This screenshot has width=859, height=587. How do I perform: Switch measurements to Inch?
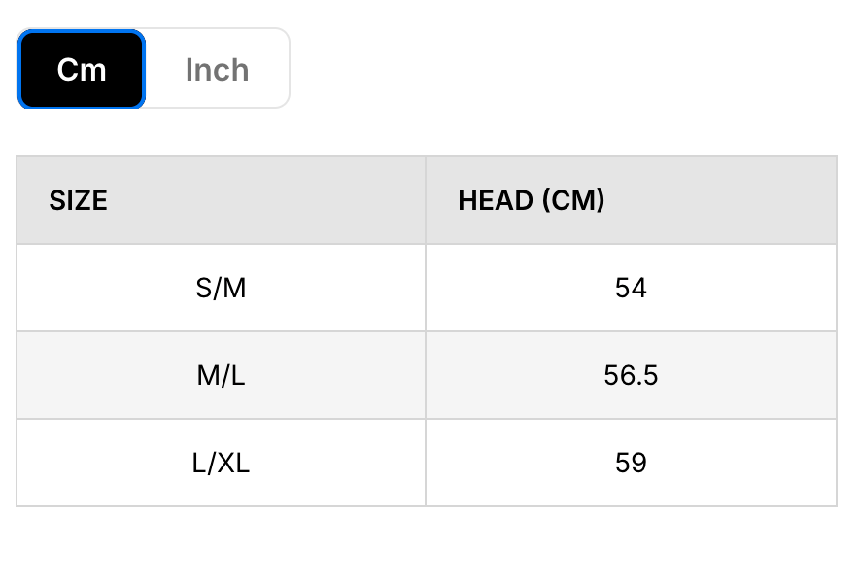(217, 70)
